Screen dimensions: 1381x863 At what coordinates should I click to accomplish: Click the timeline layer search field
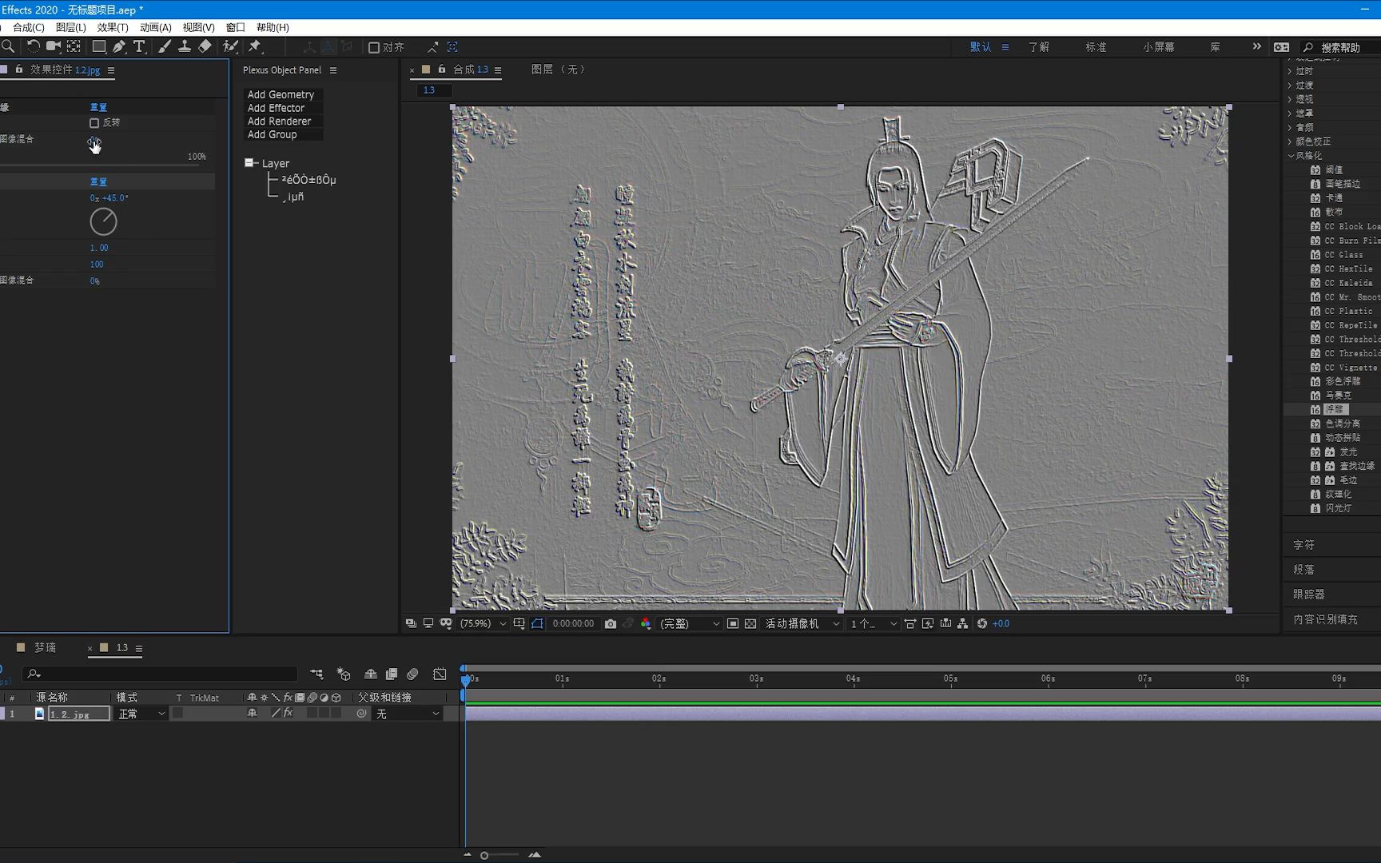pos(160,674)
